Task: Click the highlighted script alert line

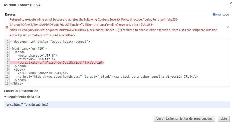Action: click(61, 63)
